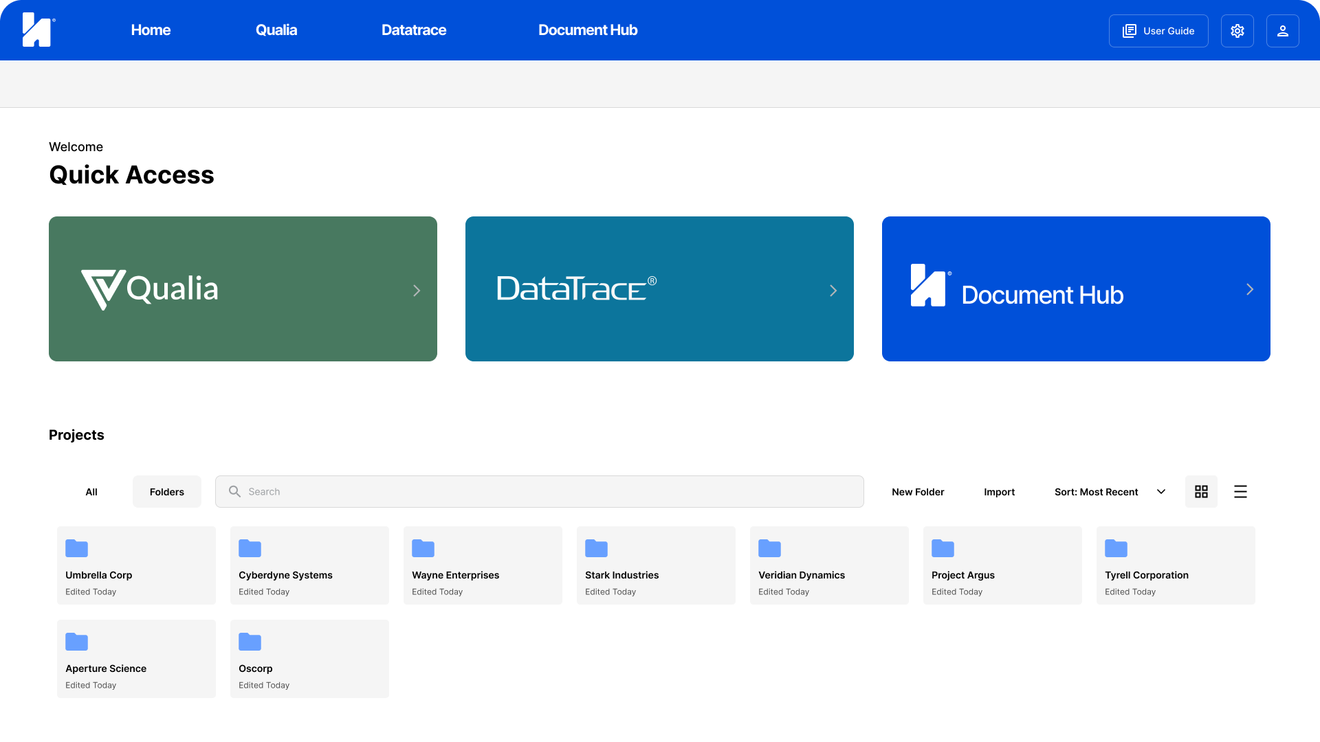Open the Project Argus folder name
Viewport: 1320px width, 742px height.
(962, 575)
